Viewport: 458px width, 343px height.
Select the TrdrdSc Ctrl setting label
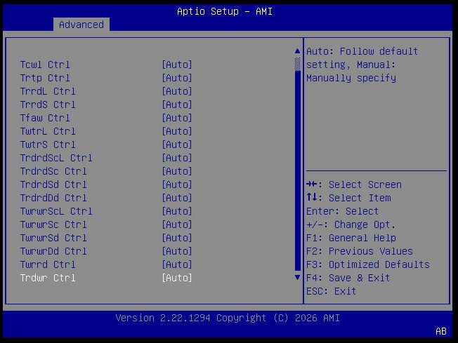53,171
